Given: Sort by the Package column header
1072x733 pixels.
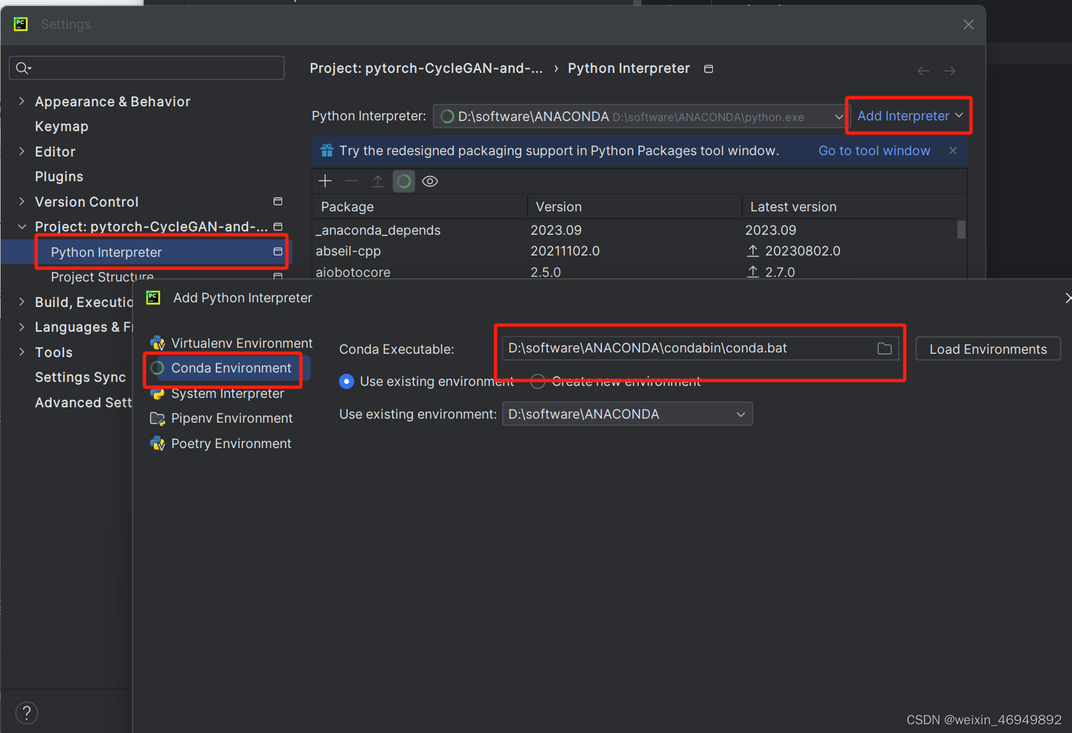Looking at the screenshot, I should (419, 207).
